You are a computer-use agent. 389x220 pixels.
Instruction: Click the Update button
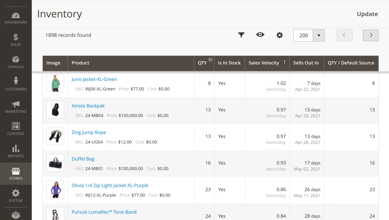[x=367, y=14]
